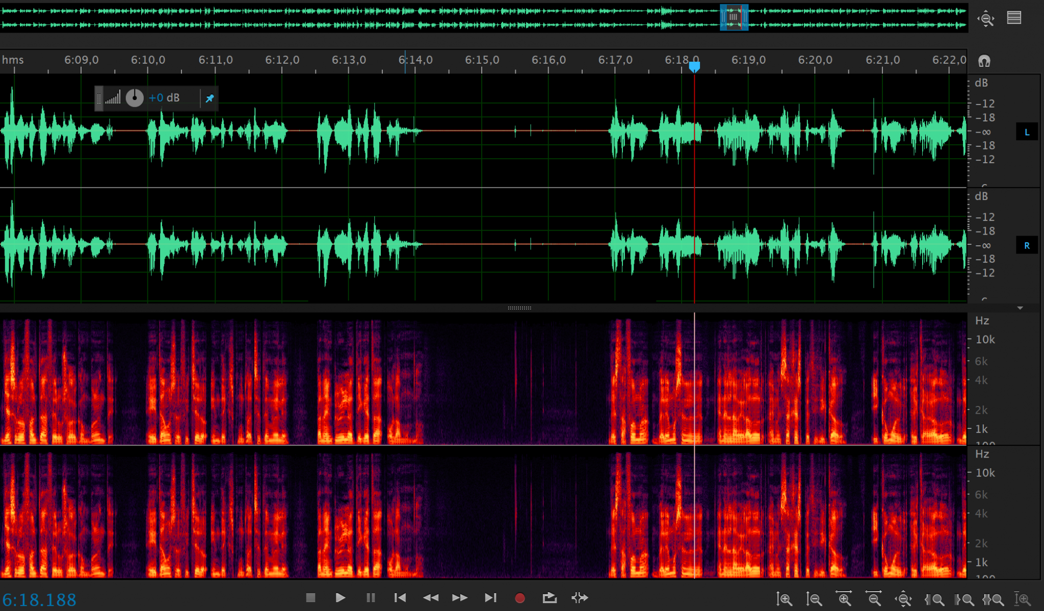Toggle skip selection button

pyautogui.click(x=580, y=598)
